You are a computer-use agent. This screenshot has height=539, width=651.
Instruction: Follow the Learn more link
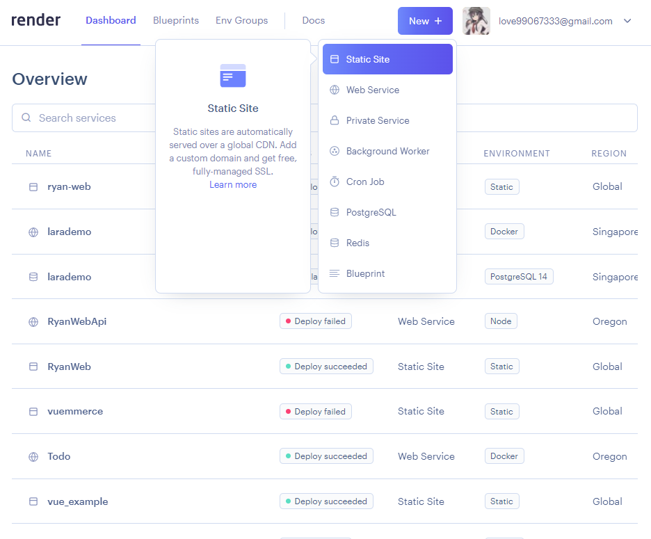point(233,185)
